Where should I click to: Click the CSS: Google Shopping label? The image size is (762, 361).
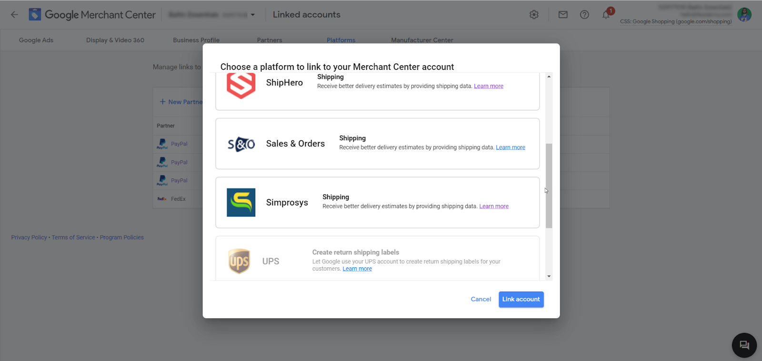point(676,21)
